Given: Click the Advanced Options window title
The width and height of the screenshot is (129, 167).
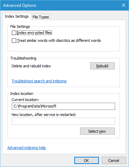Looking at the screenshot, I should [x=20, y=5].
